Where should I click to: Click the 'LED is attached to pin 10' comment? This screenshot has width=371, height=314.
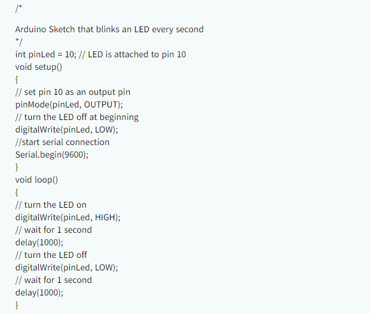136,54
